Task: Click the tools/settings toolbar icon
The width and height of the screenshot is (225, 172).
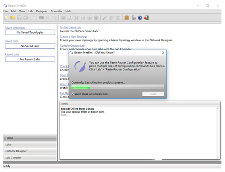Action: click(133, 18)
